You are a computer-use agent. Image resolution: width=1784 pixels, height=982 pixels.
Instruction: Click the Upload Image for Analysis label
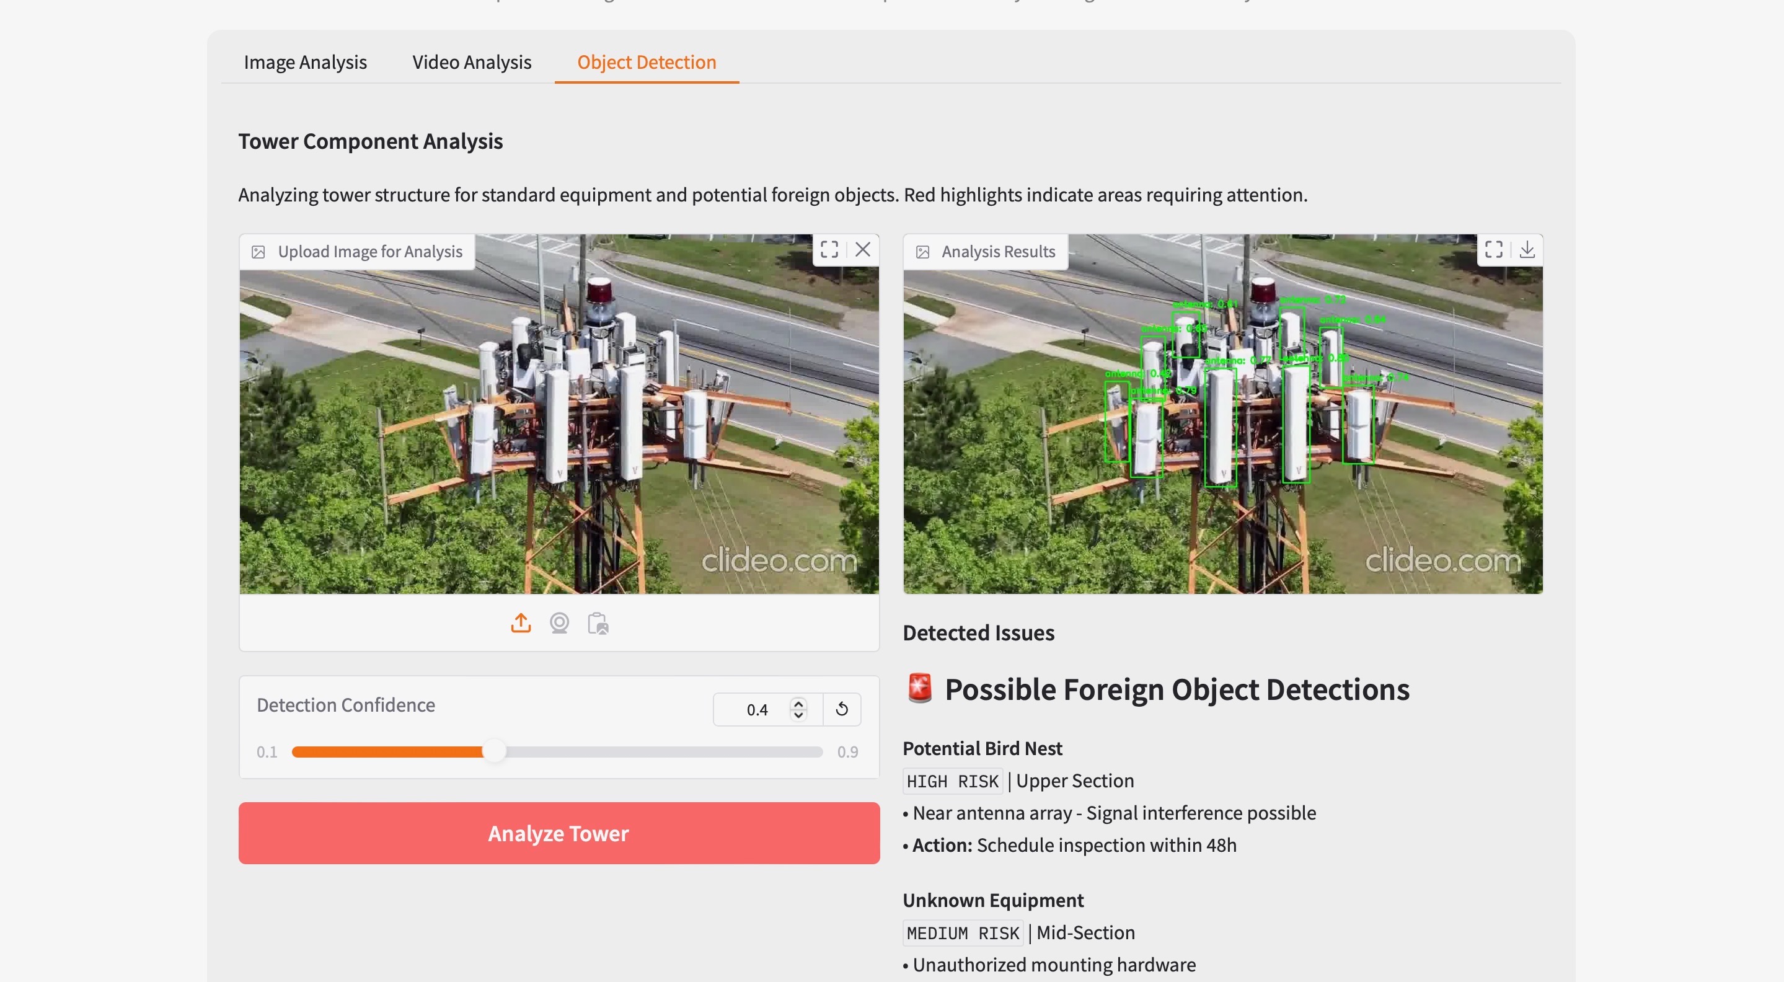[x=369, y=251]
